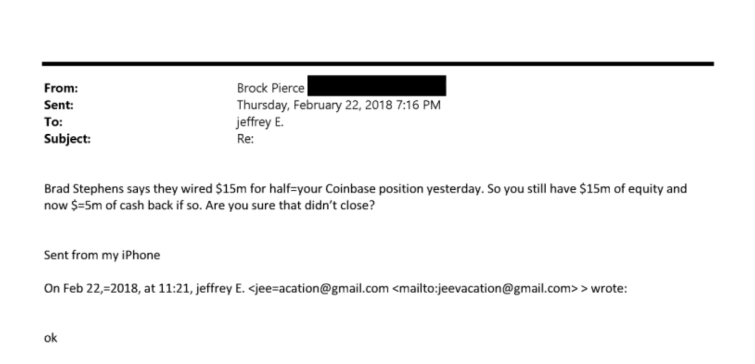Click the Subject: header label

click(67, 139)
